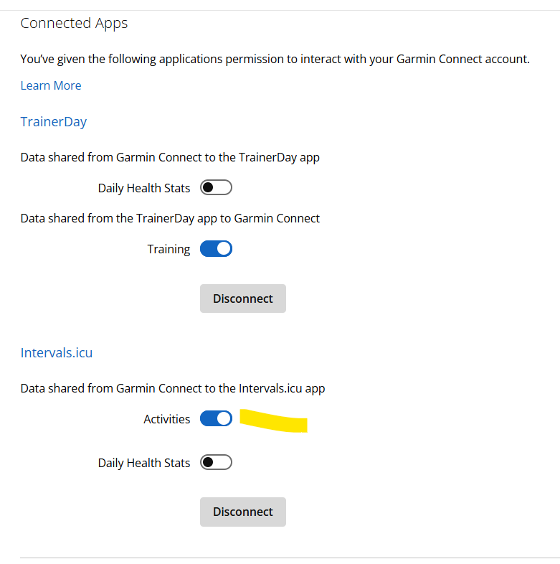Open the Learn More link
Image resolution: width=560 pixels, height=564 pixels.
coord(51,85)
